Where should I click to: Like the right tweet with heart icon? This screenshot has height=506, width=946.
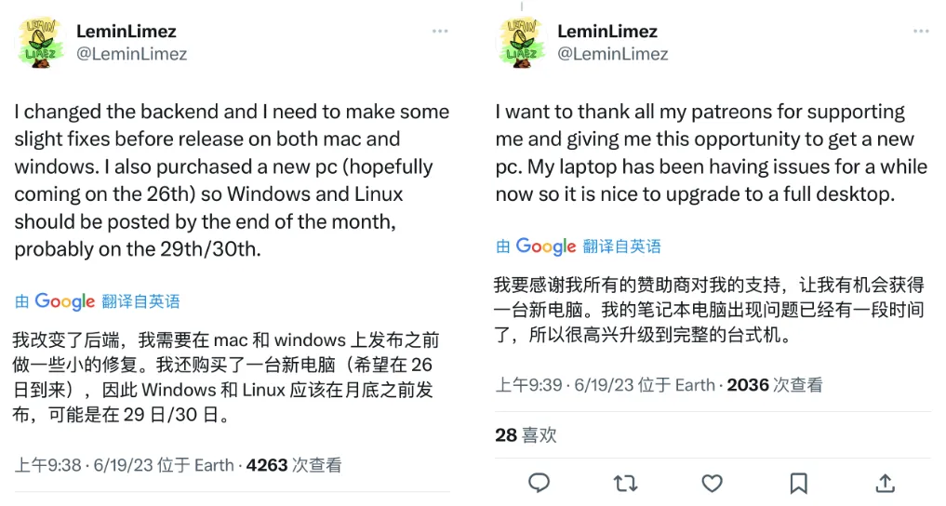point(712,483)
